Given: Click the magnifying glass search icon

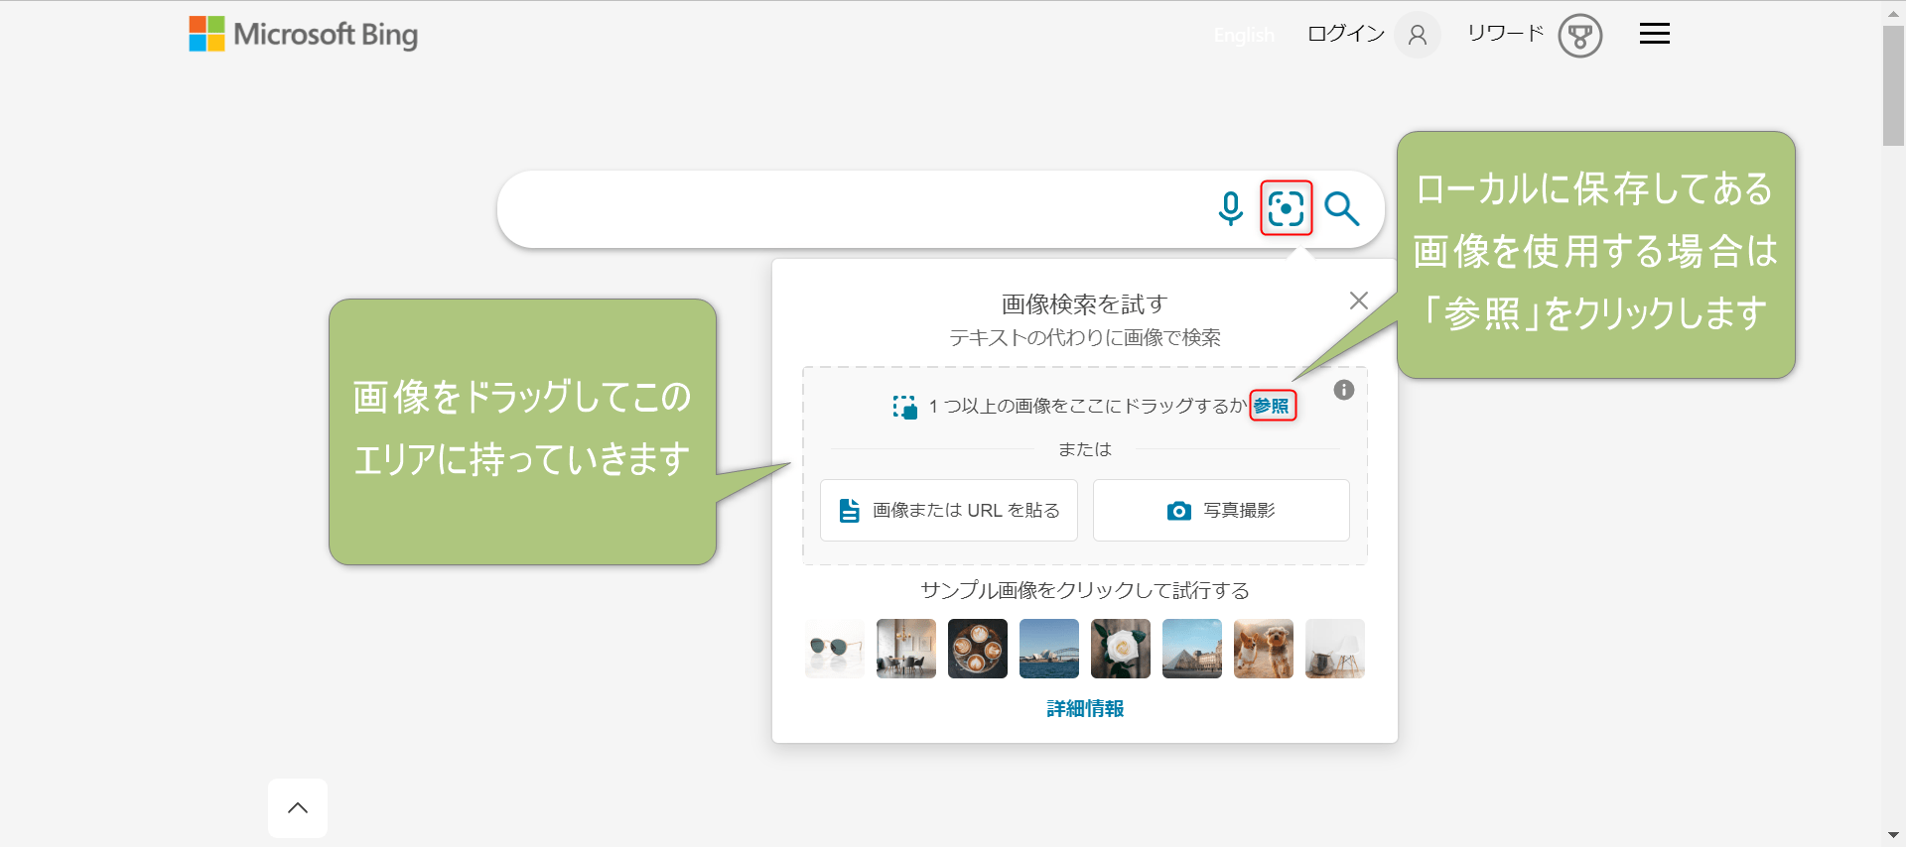Looking at the screenshot, I should tap(1342, 208).
